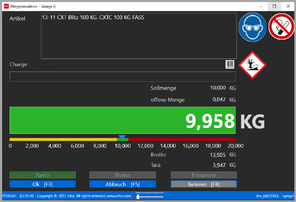Click the blue triangle target marker
The width and height of the screenshot is (296, 202).
pos(122,137)
